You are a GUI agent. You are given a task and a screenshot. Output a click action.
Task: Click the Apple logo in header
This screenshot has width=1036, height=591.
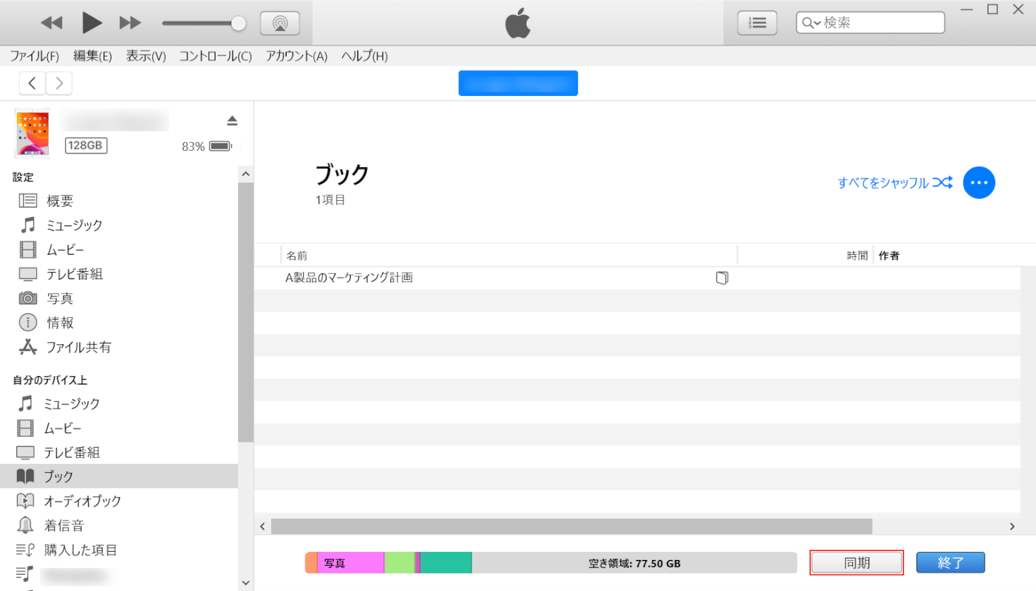pos(518,24)
